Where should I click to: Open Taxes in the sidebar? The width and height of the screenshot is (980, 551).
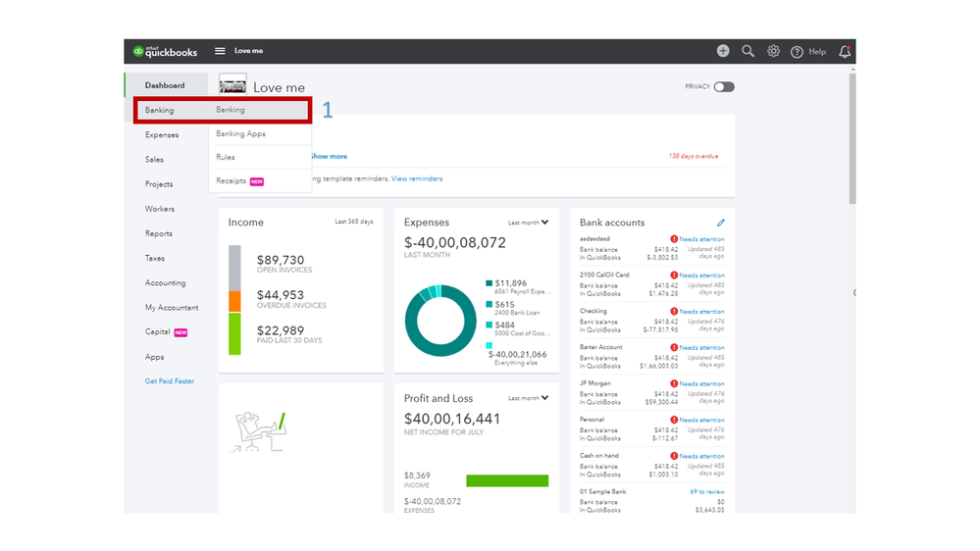(x=155, y=259)
